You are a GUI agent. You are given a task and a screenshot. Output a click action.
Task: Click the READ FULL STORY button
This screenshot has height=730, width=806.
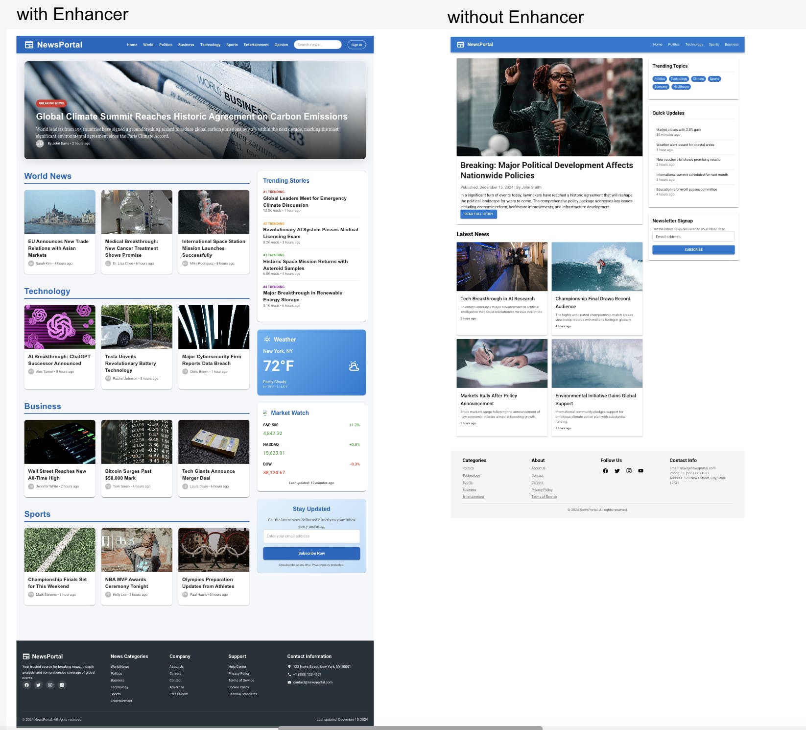tap(478, 214)
